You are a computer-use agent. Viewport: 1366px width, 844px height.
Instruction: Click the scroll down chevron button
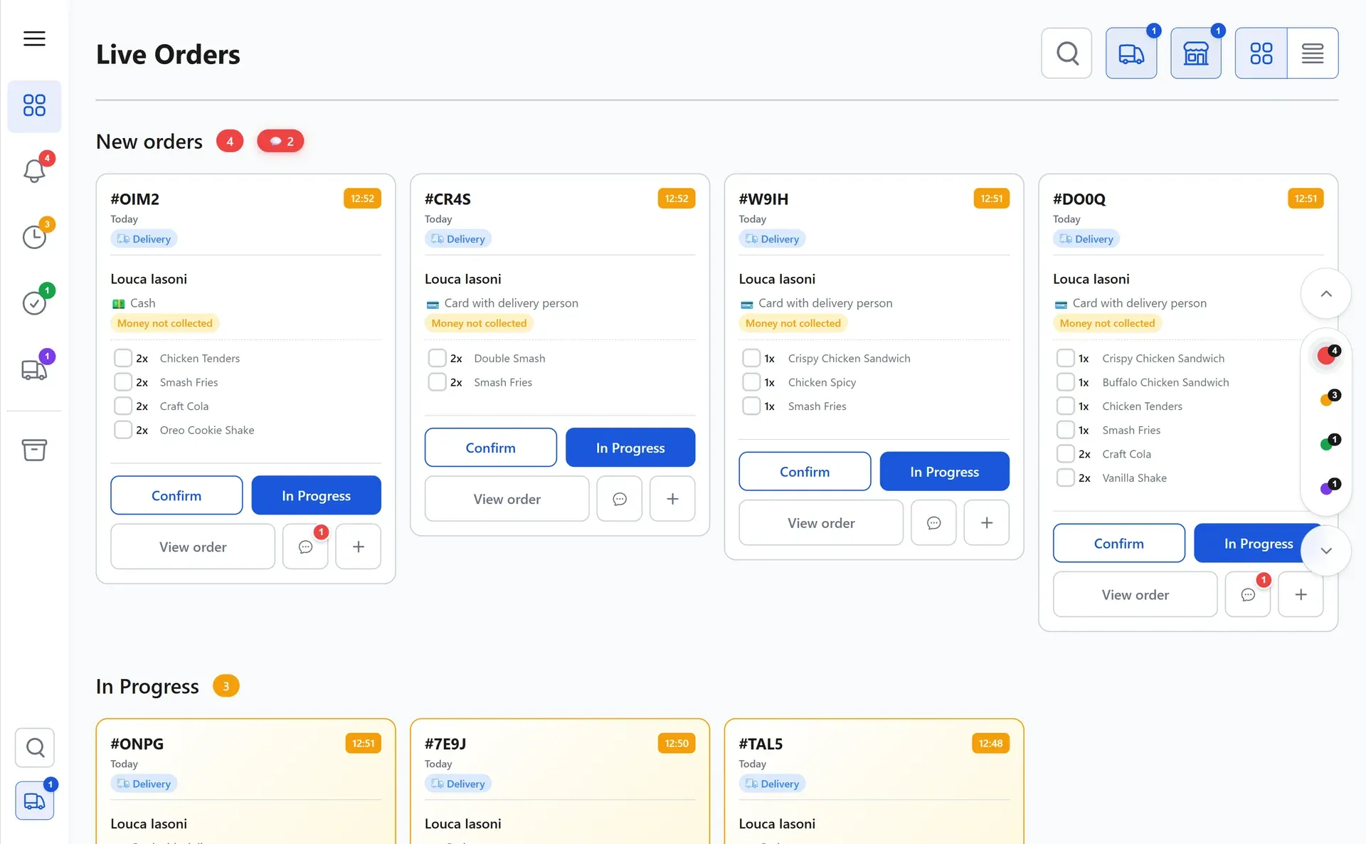pos(1326,551)
